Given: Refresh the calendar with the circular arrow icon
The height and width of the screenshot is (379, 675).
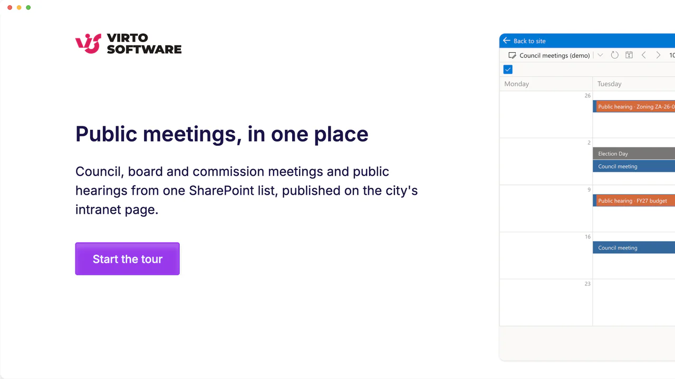Looking at the screenshot, I should [614, 55].
